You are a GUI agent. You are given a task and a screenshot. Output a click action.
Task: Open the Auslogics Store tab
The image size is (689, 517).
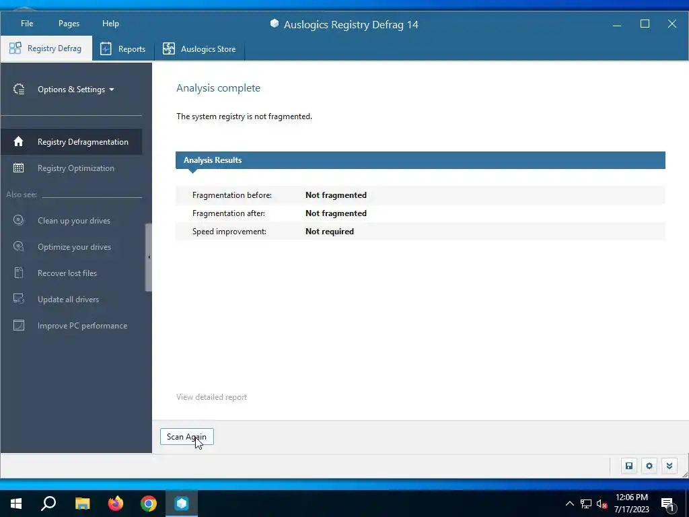199,48
